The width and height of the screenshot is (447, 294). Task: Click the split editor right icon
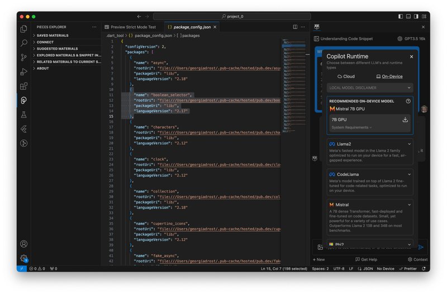click(x=295, y=27)
